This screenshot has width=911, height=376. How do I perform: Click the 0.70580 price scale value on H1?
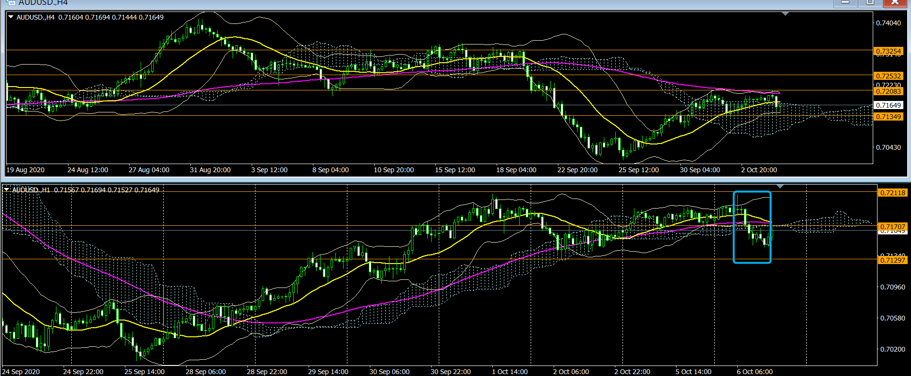click(893, 318)
